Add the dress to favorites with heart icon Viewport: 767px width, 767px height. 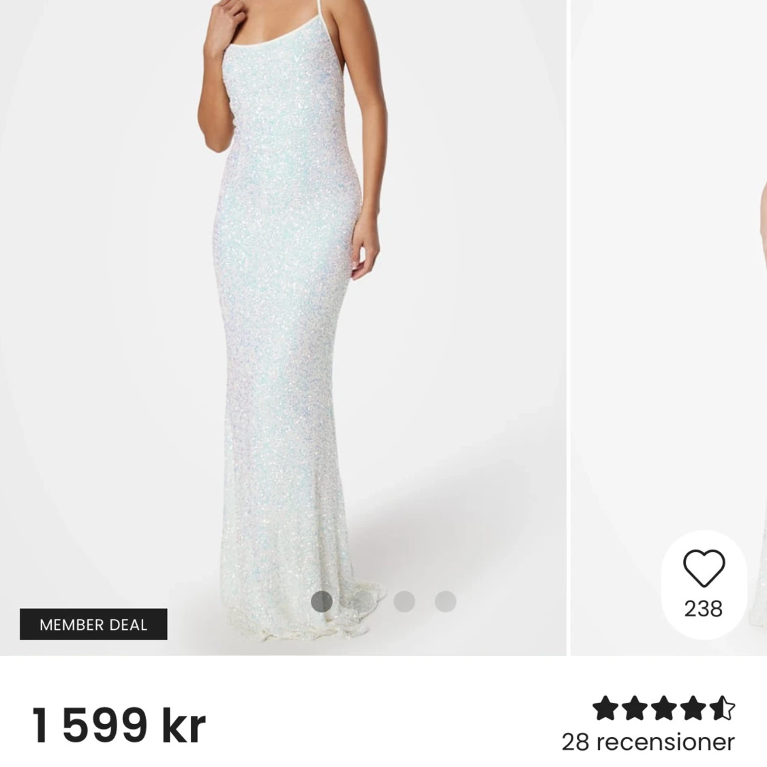pos(704,567)
